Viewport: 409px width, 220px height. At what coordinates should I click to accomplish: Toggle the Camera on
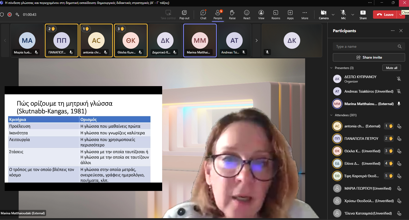324,15
